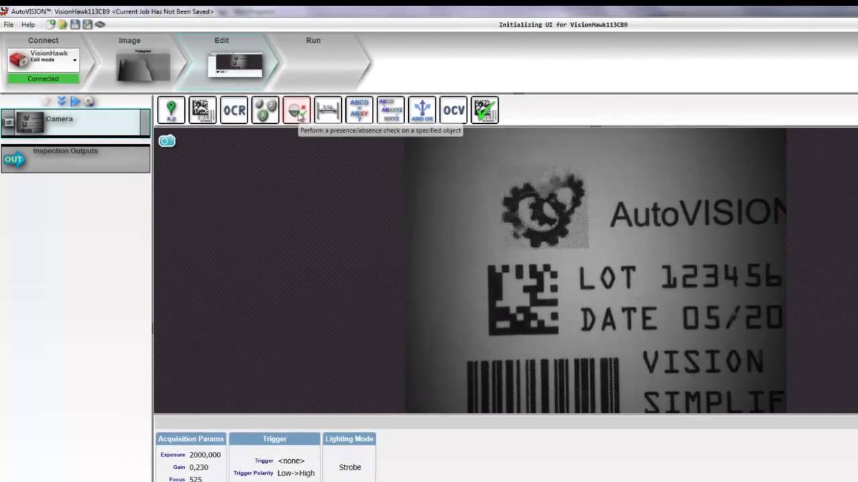858x482 pixels.
Task: Click the grayed stop icon above Camera
Action: pyautogui.click(x=48, y=101)
